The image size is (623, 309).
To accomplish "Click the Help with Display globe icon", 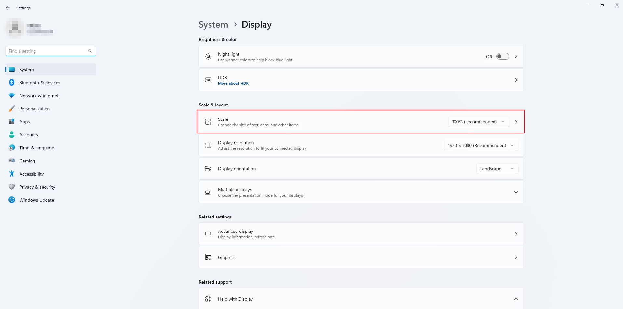I will [x=208, y=299].
